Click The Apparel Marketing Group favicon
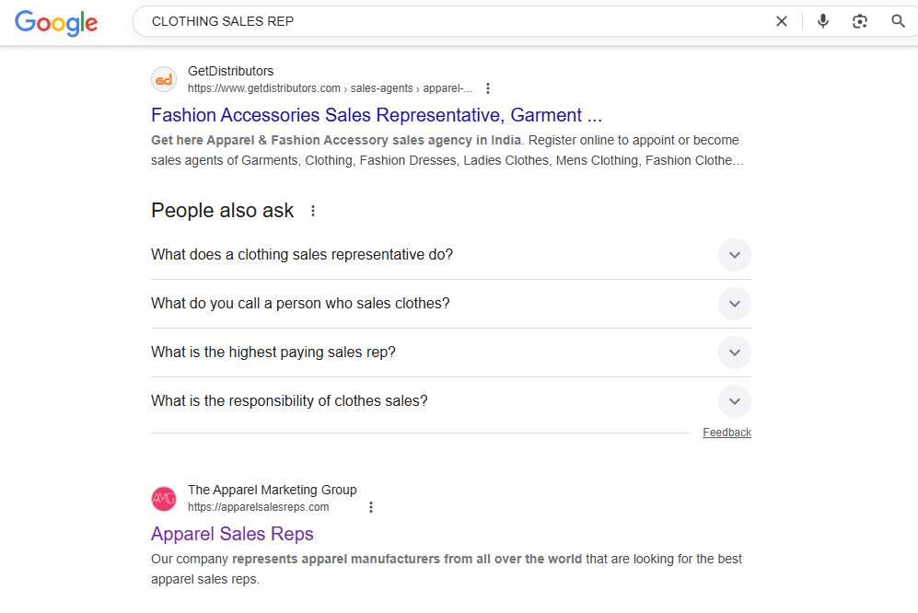Image resolution: width=918 pixels, height=613 pixels. click(x=164, y=499)
